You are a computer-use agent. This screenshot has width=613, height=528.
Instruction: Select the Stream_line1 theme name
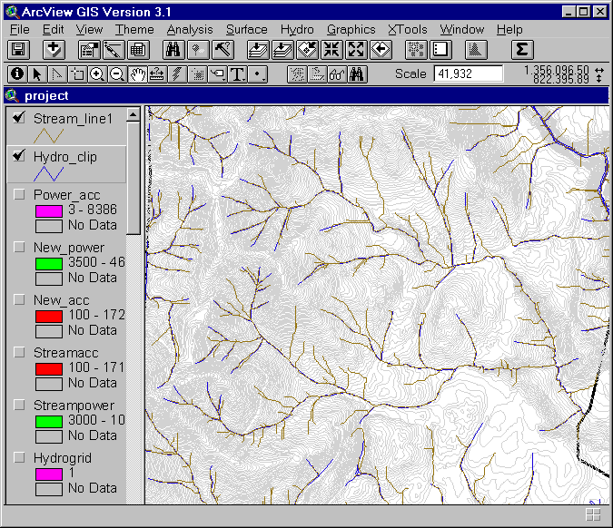tap(74, 118)
